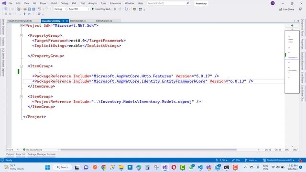Viewport: 306px width, 172px height.
Task: Collapse the PropertyGroup outlining node
Action: 21,36
